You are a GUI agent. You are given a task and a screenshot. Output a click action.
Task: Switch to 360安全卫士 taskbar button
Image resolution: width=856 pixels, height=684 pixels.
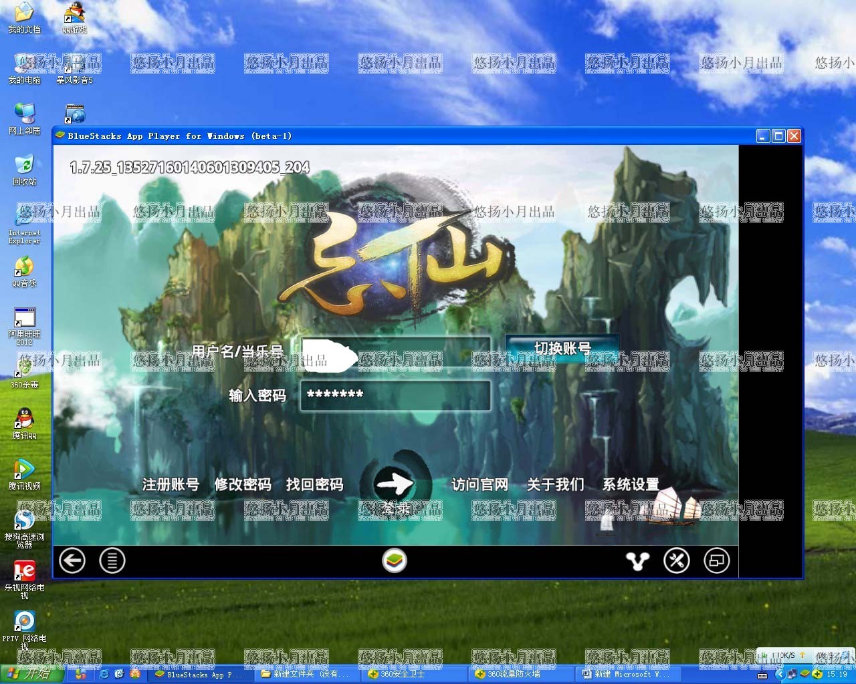(x=415, y=675)
